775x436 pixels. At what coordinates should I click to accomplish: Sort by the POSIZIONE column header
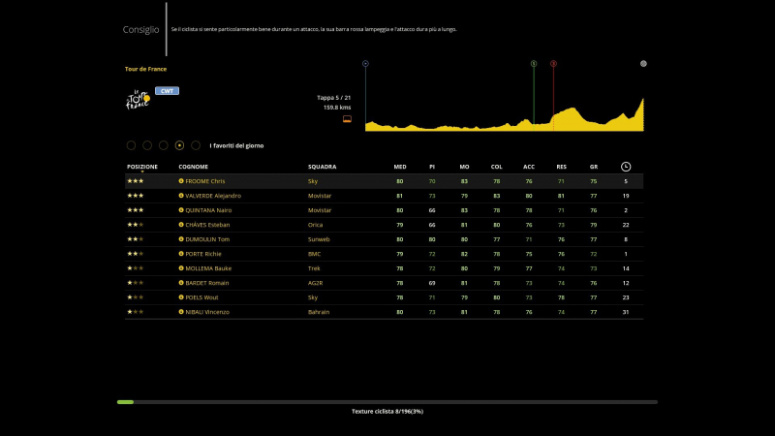(x=142, y=167)
